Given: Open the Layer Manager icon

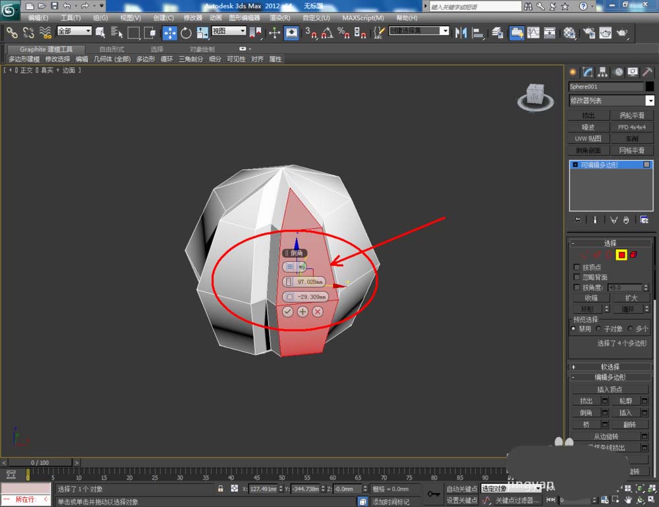Looking at the screenshot, I should click(x=498, y=32).
